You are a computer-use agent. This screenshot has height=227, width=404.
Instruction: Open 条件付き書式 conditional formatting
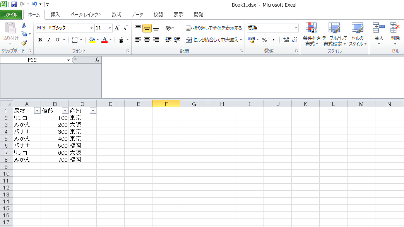pos(311,34)
